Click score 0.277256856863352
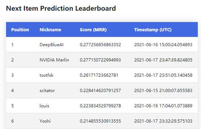 click(100, 45)
